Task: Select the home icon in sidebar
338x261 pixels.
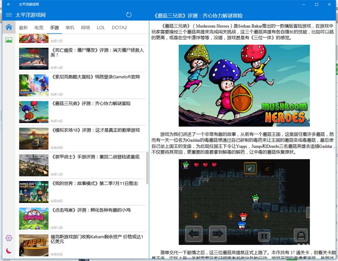Action: click(9, 27)
